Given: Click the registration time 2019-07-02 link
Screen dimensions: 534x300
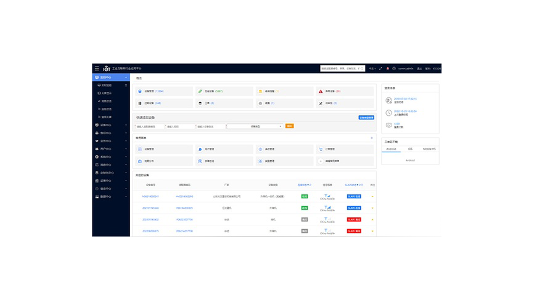Looking at the screenshot, I should pyautogui.click(x=405, y=99).
